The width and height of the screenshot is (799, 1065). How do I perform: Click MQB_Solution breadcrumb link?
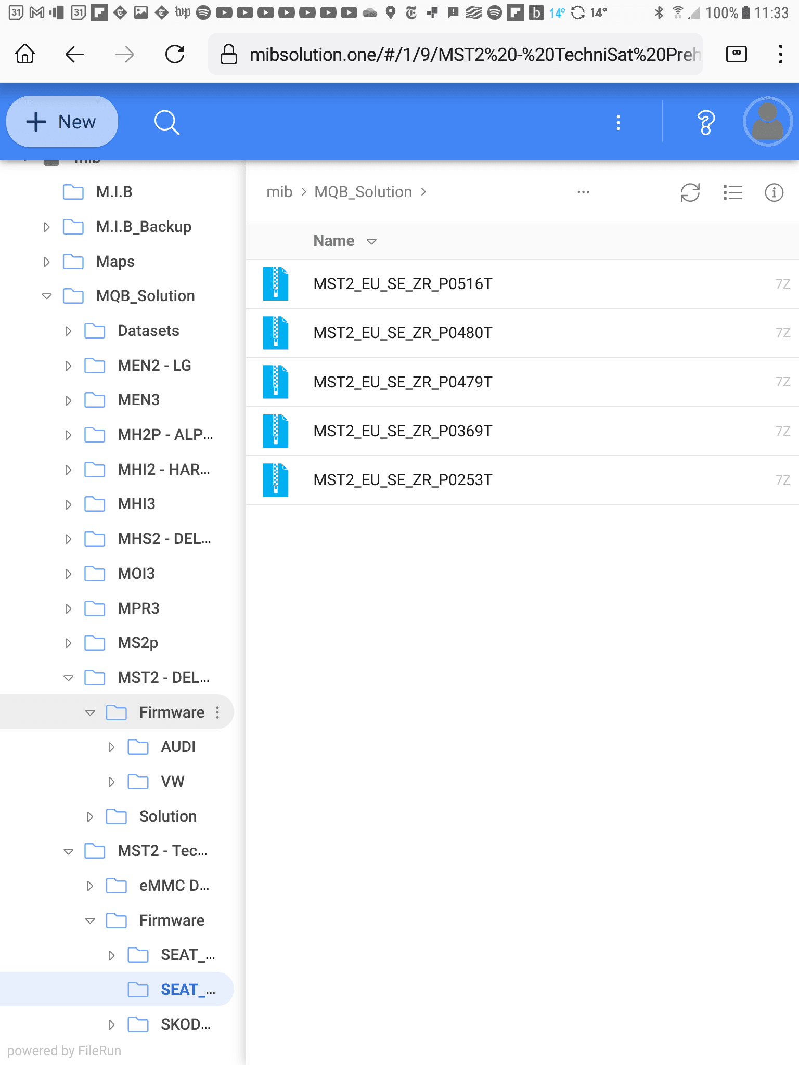point(363,192)
